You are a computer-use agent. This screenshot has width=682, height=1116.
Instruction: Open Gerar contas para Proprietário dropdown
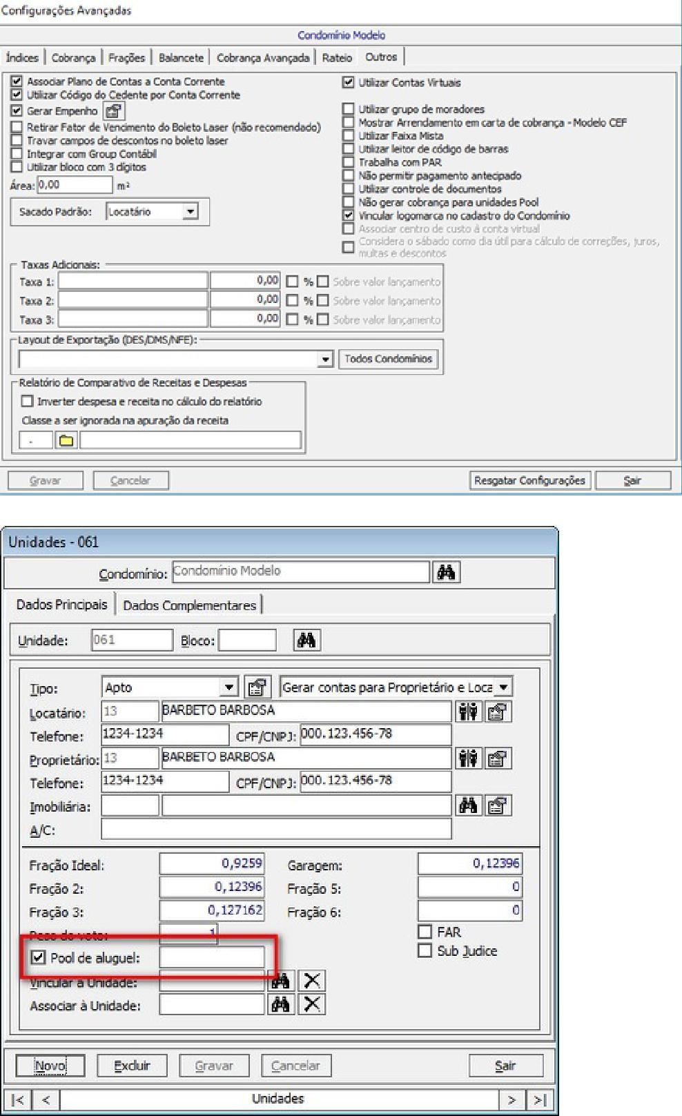coord(504,687)
